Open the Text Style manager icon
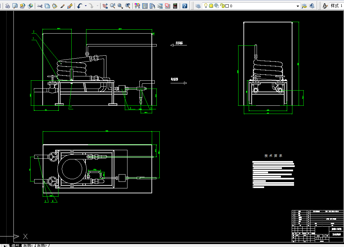Image resolution: width=344 pixels, height=247 pixels. (x=325, y=6)
